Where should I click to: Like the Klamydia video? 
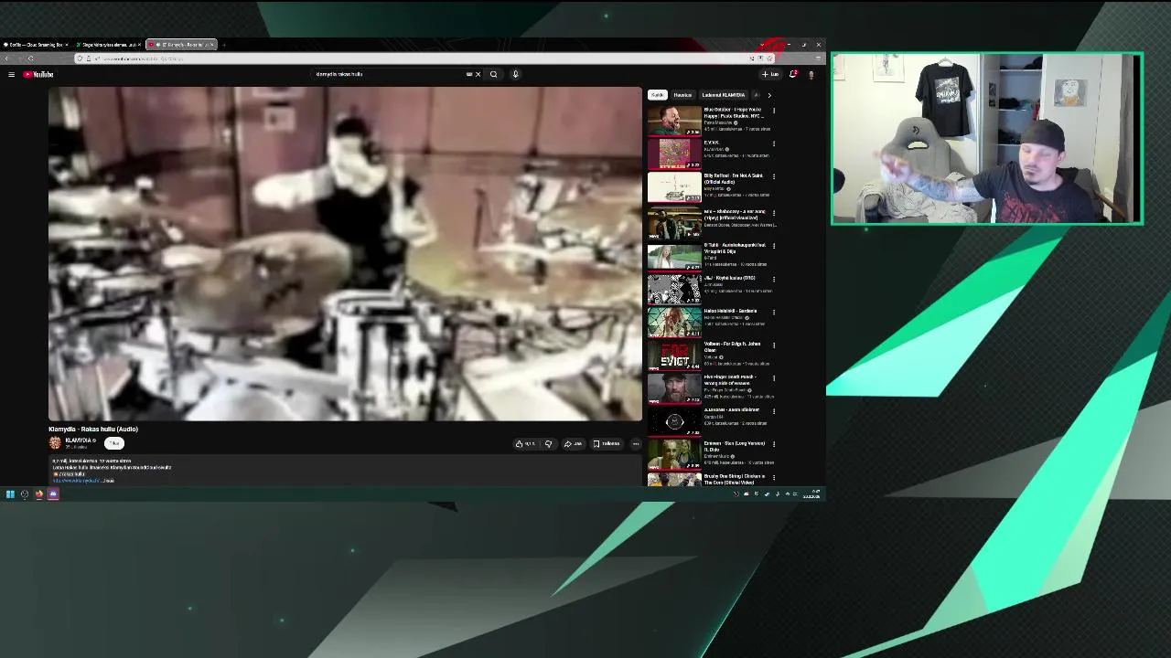[x=524, y=444]
